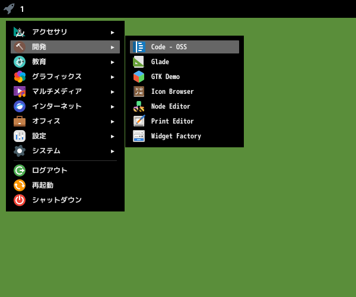Expand the インターネット submenu arrow
Viewport: 356px width, 297px height.
point(112,106)
